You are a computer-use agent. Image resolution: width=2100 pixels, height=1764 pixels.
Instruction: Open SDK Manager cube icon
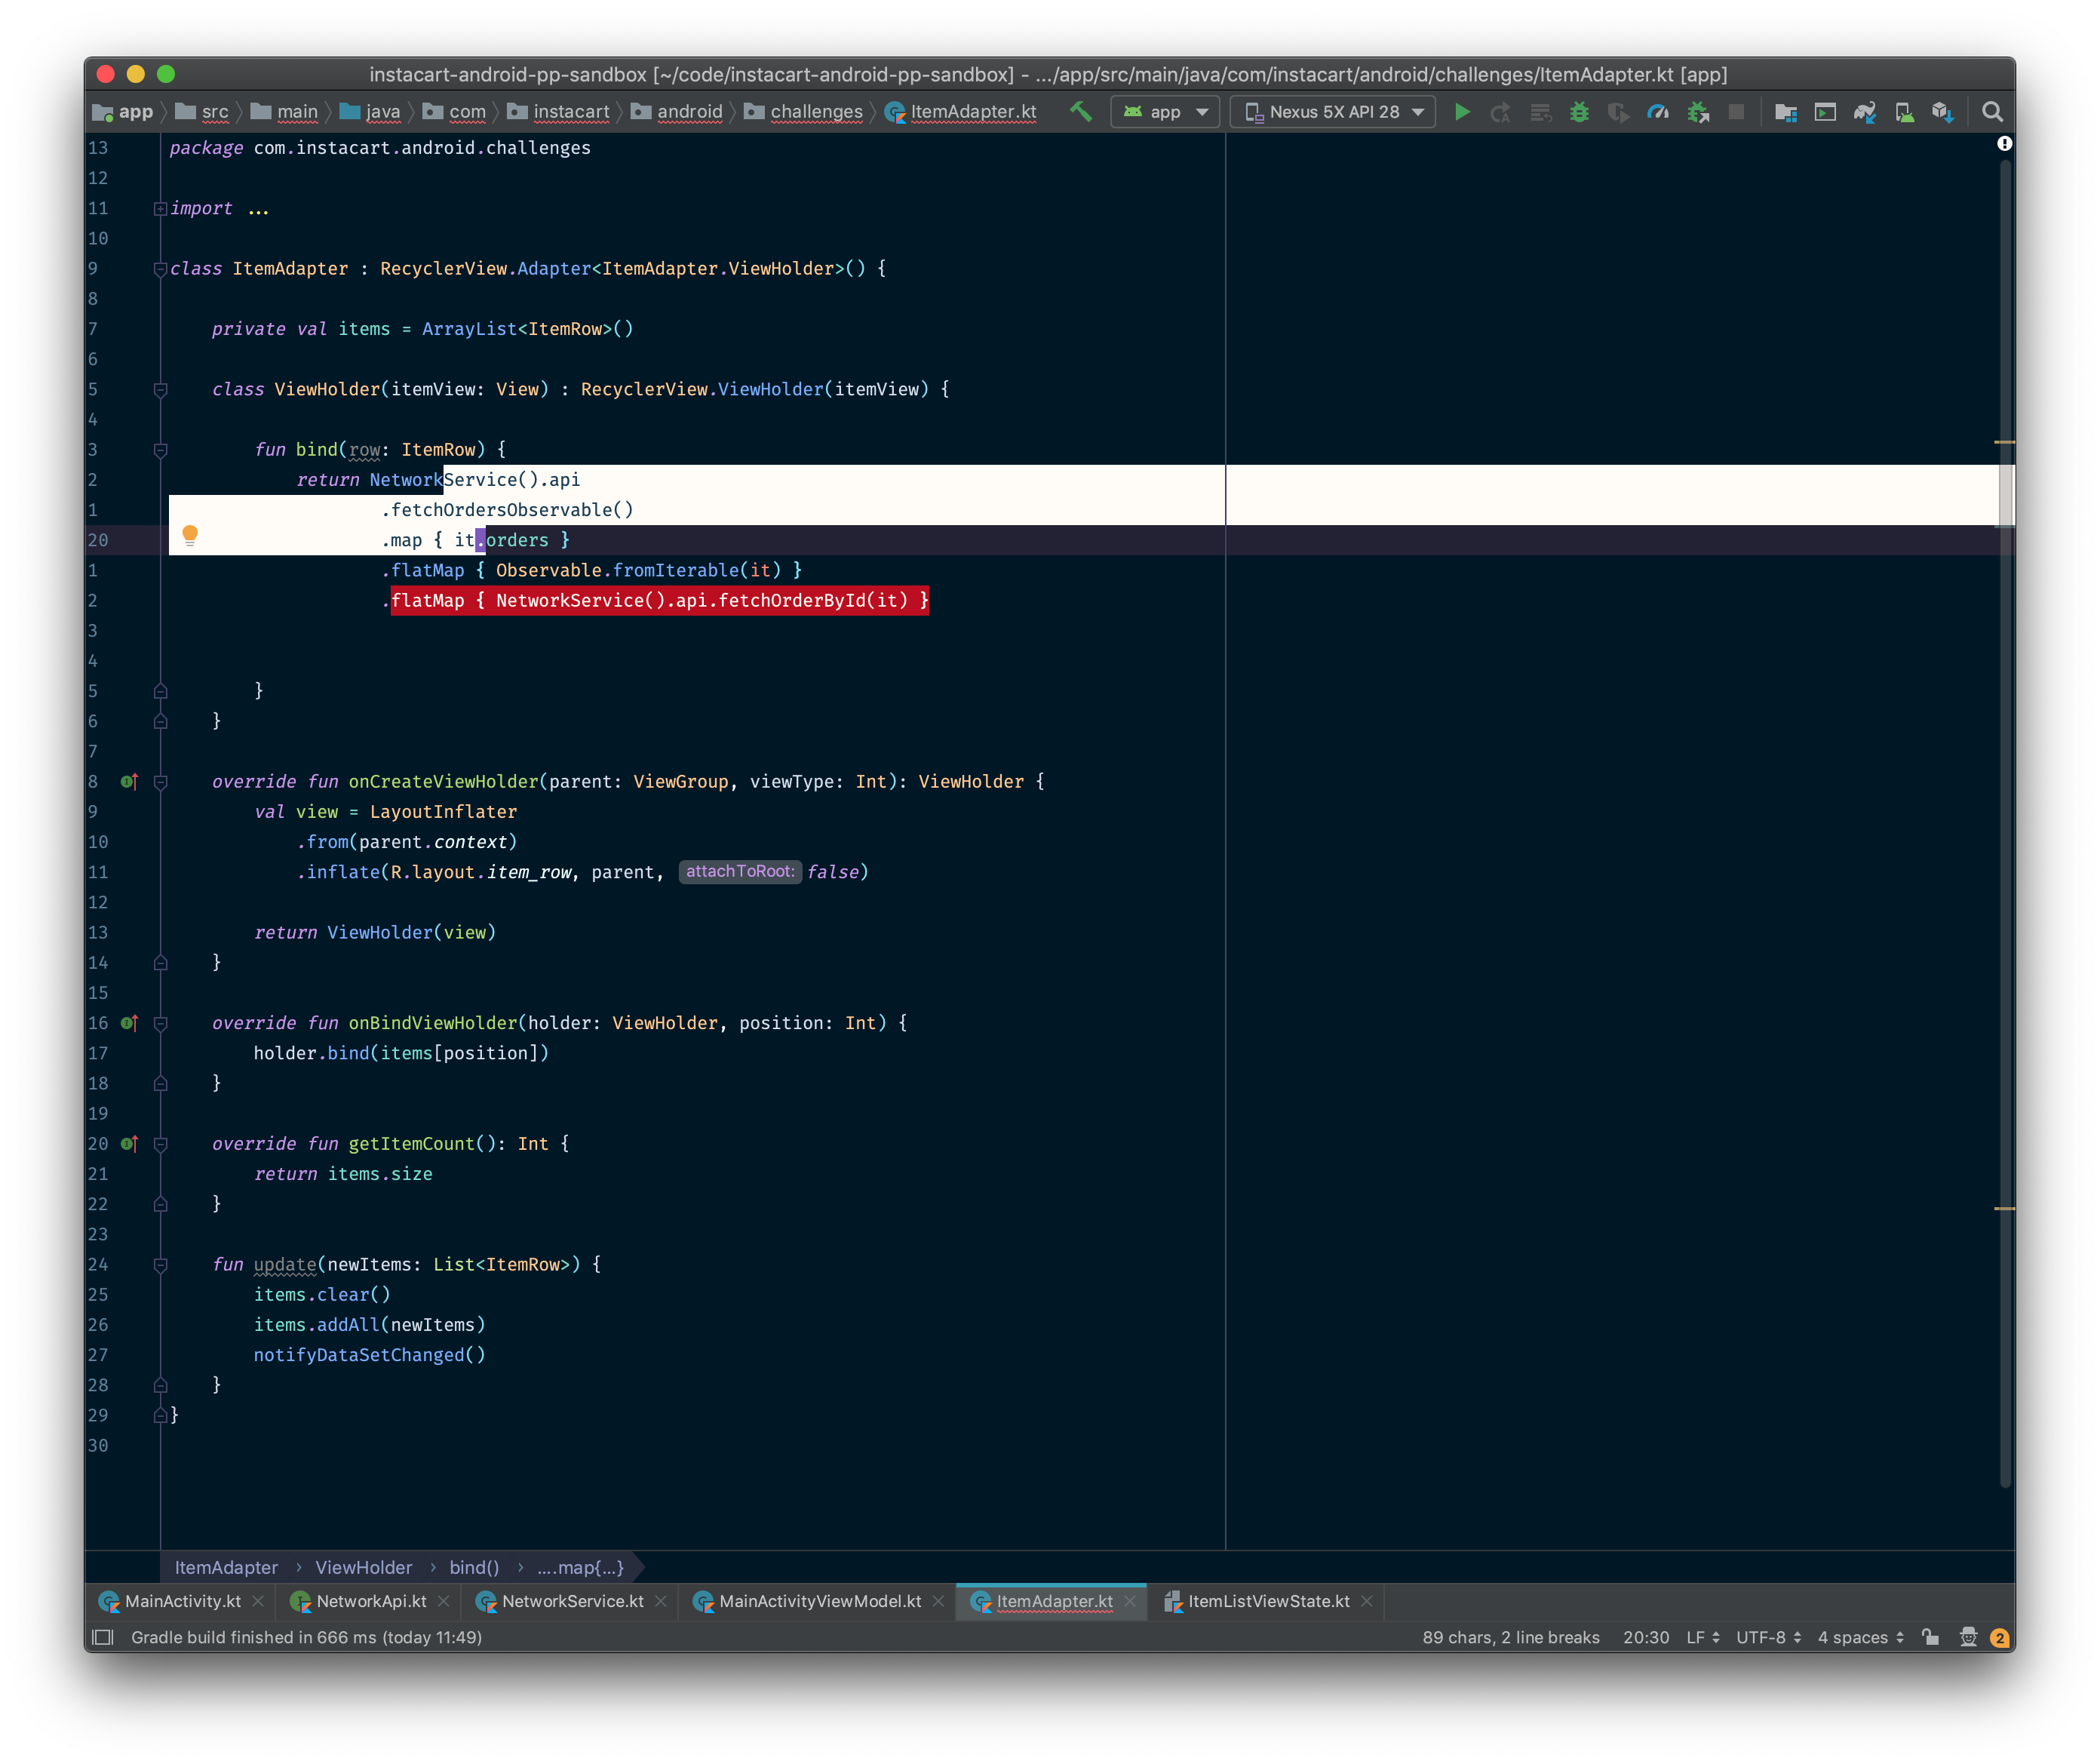pyautogui.click(x=1942, y=112)
